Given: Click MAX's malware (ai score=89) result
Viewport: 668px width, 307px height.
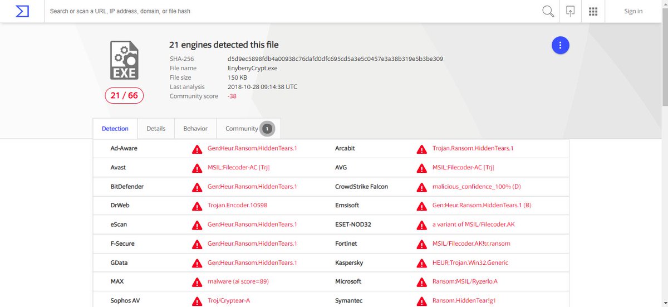Looking at the screenshot, I should 238,281.
